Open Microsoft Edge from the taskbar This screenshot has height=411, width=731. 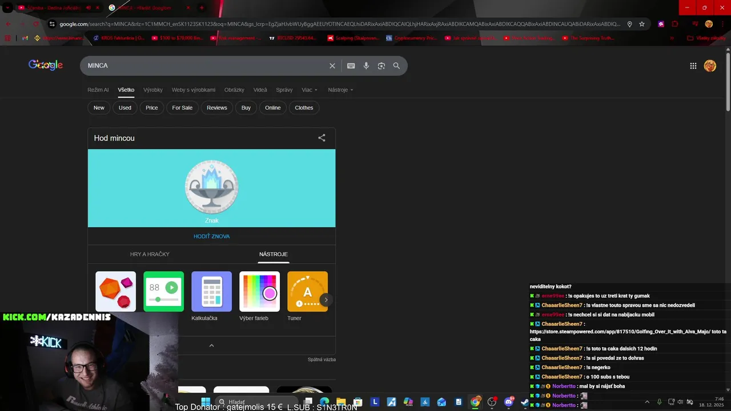click(x=324, y=402)
